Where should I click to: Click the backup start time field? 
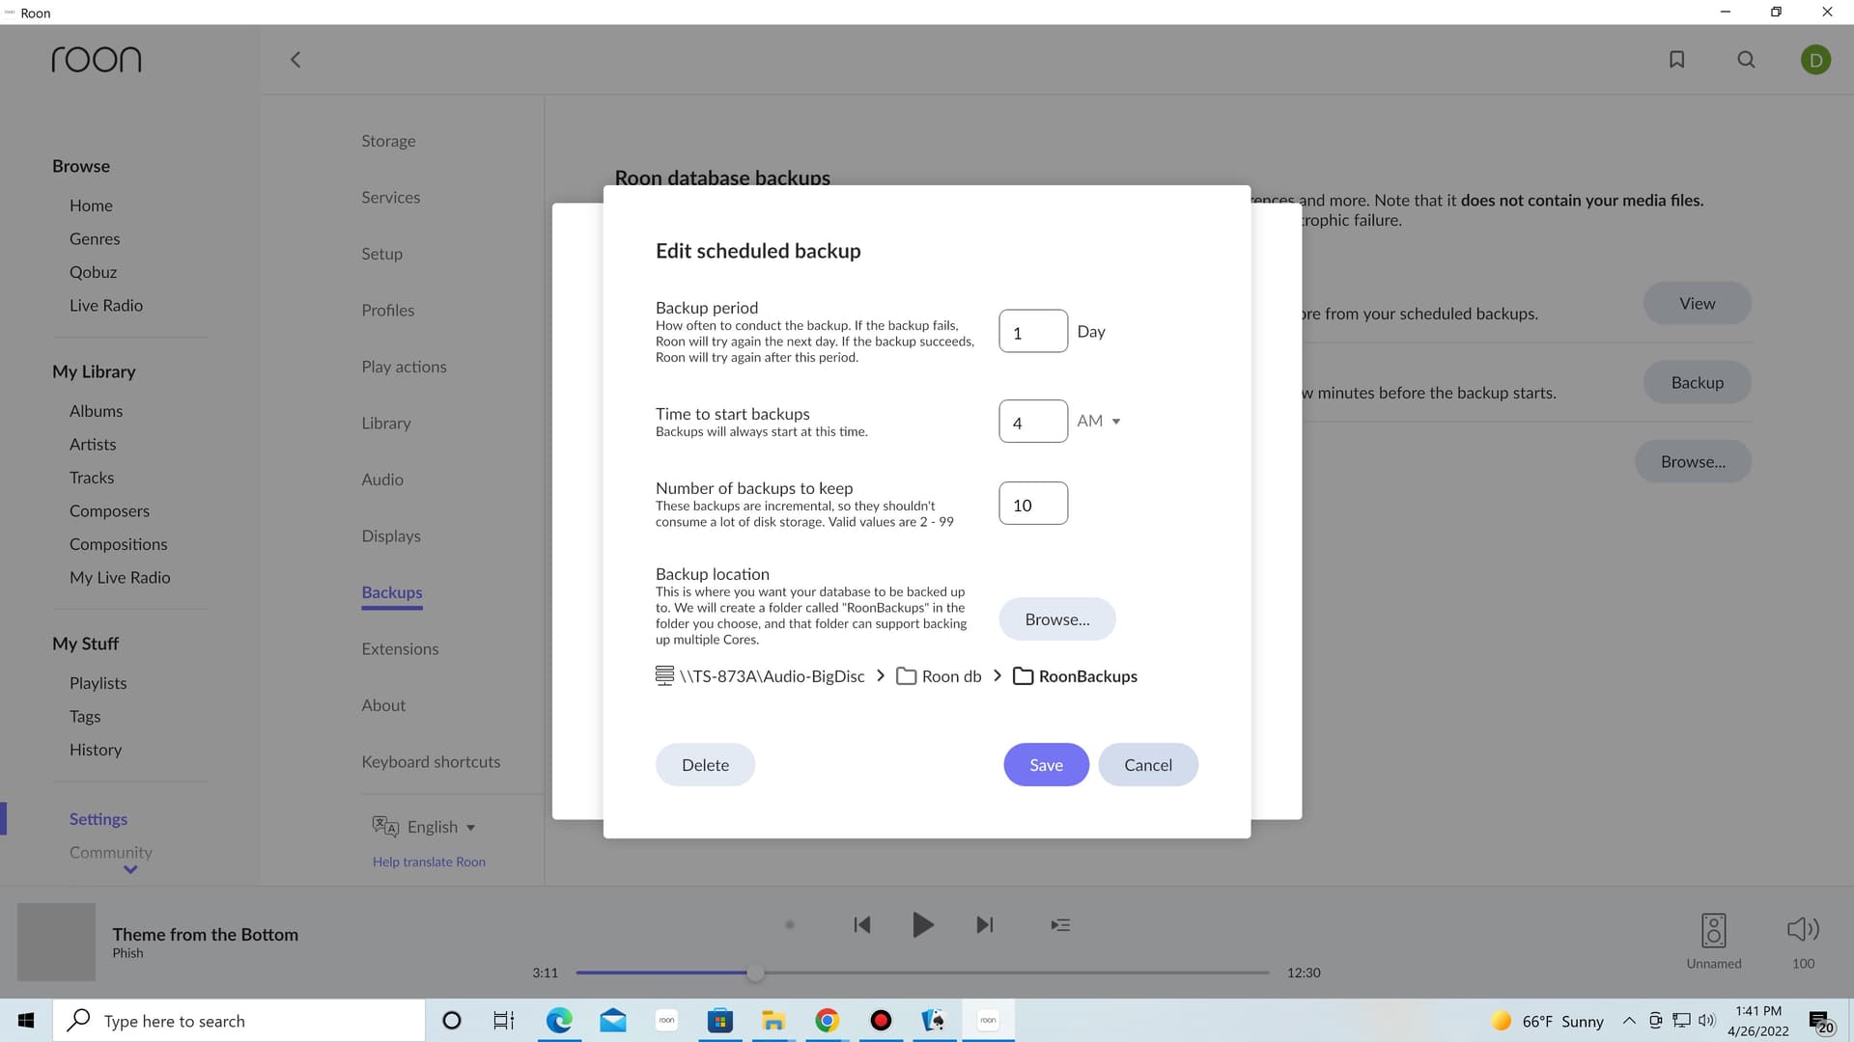point(1033,421)
